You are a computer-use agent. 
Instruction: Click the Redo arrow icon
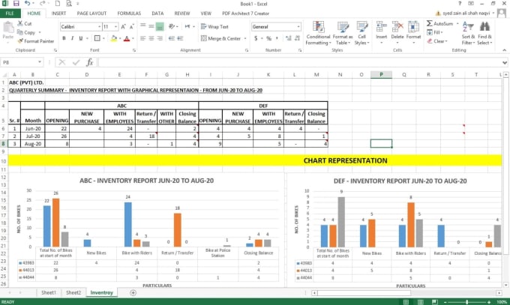(42, 4)
